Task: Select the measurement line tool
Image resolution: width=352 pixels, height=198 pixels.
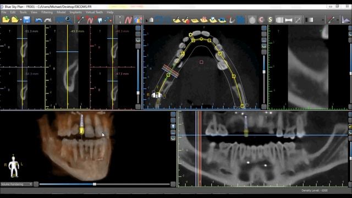Action: point(80,20)
